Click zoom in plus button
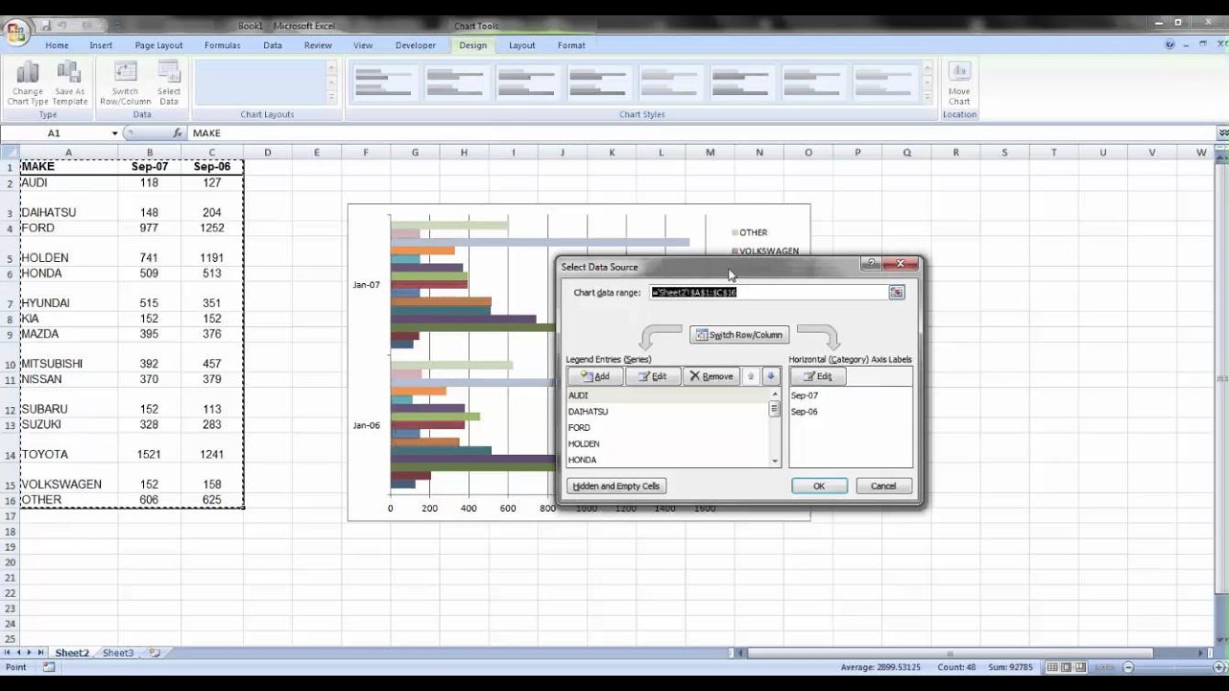Screen dimensions: 1229x691 point(1220,667)
